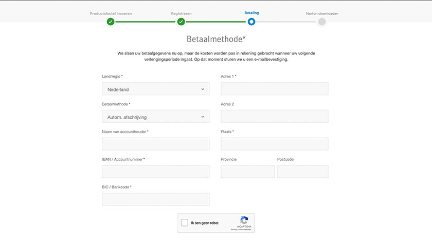Open the Land/regio dropdown showing Nederland
This screenshot has width=432, height=243.
[155, 89]
